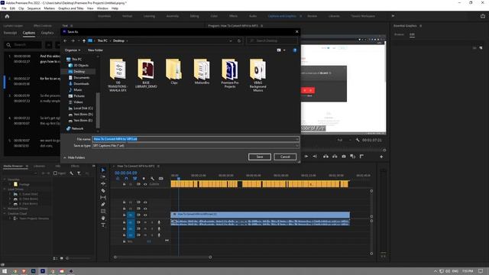Collapse folders with Hide Folders
The width and height of the screenshot is (489, 275).
click(74, 157)
